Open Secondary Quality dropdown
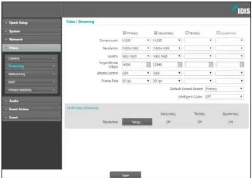This screenshot has height=178, width=252. (x=167, y=56)
